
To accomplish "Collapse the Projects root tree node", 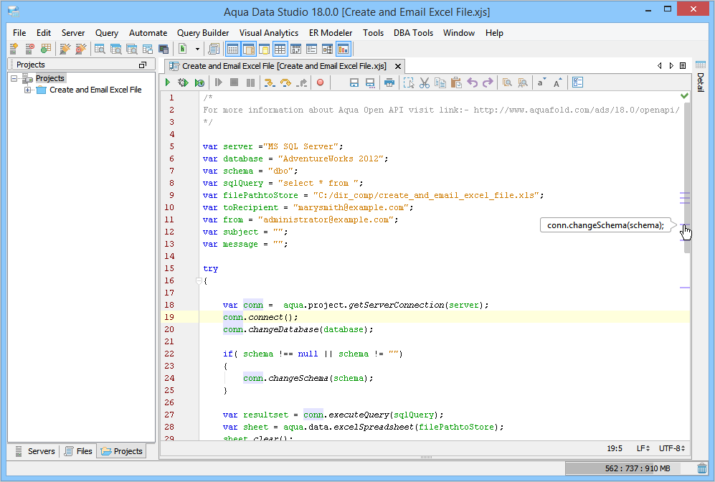I will point(14,78).
